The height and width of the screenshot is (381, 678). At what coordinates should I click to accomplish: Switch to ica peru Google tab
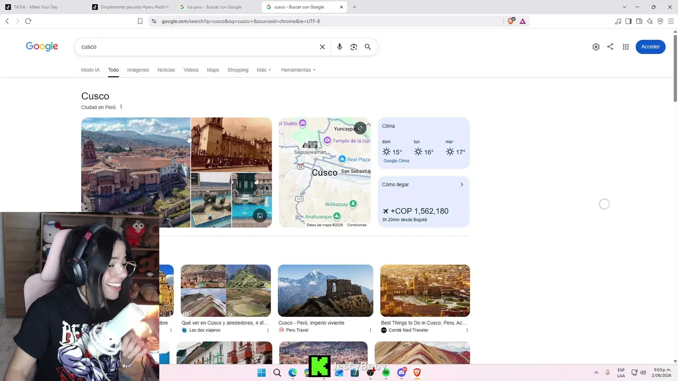click(217, 7)
